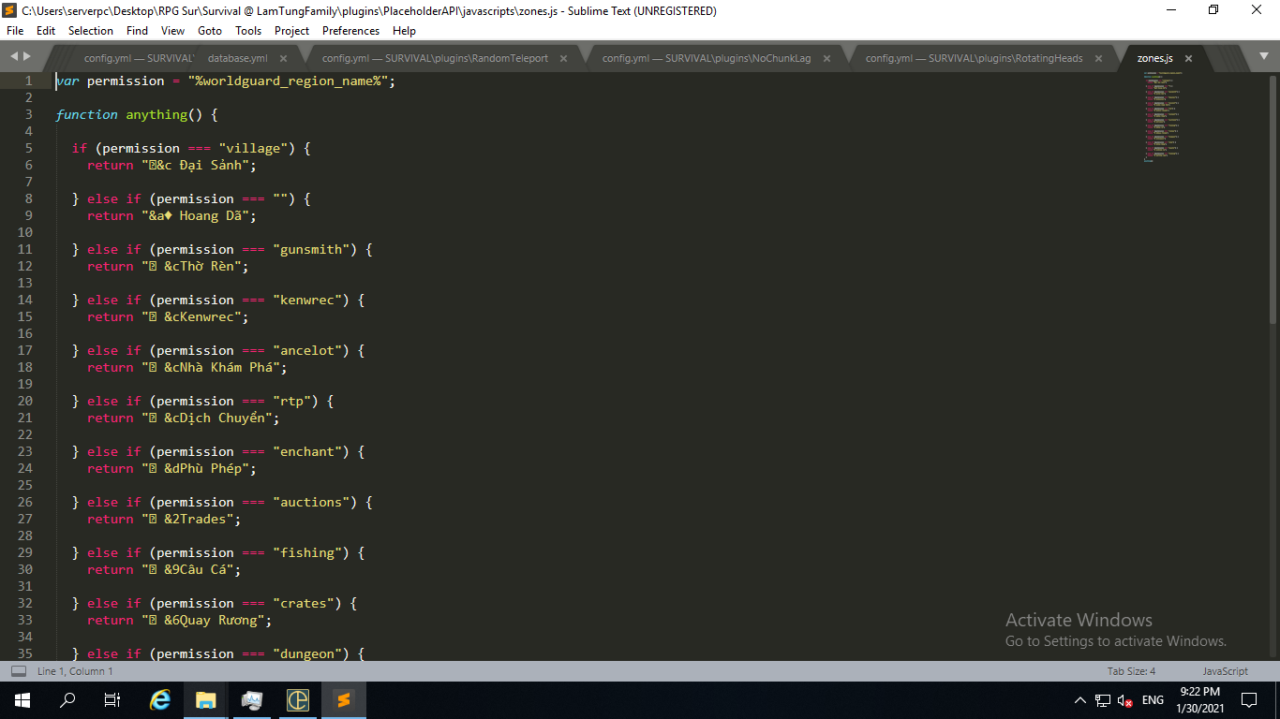Open the network status tray icon

pyautogui.click(x=1103, y=700)
